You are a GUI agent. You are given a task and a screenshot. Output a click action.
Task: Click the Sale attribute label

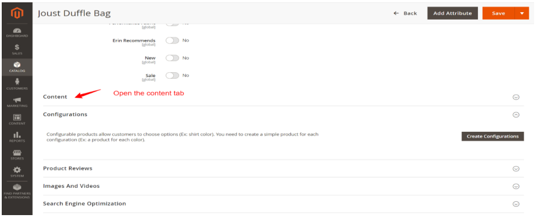151,76
